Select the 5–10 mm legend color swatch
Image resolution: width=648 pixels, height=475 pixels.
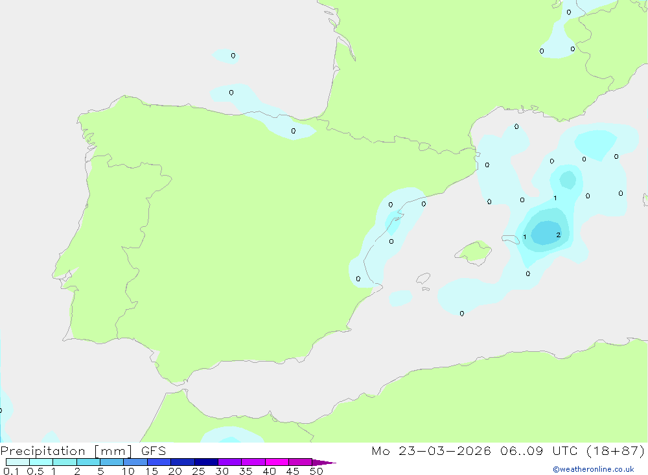coord(111,462)
